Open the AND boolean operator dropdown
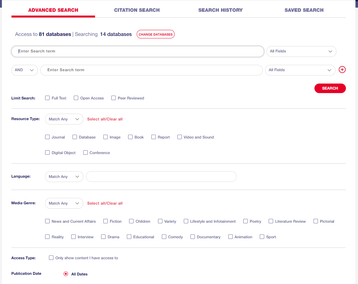358x284 pixels. pyautogui.click(x=24, y=70)
